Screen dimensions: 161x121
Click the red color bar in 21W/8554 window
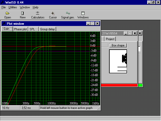pos(119,85)
